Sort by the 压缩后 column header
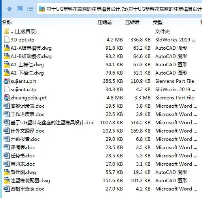Screen dimensions: 202x198 [132, 22]
